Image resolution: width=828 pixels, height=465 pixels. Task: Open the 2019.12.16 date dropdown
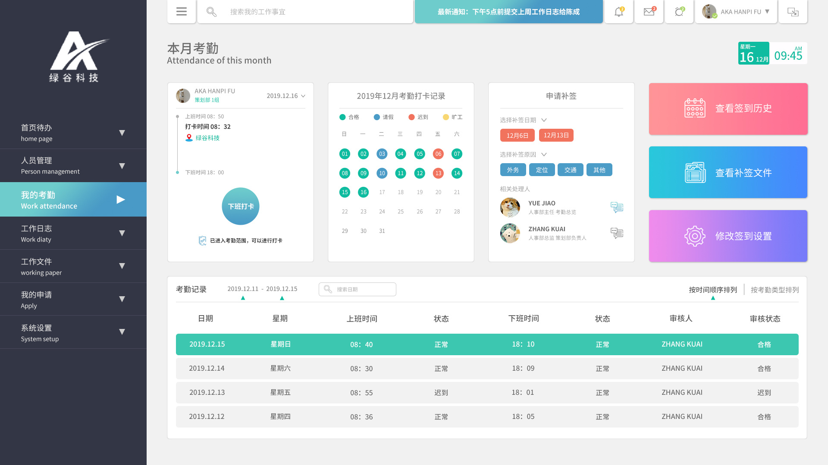click(285, 96)
